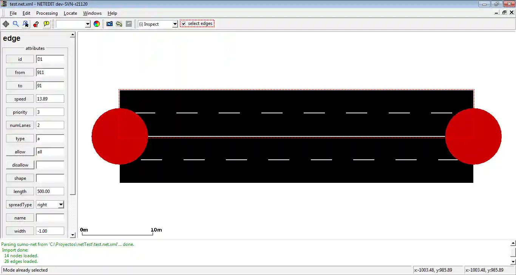Select the left red junction circle
Screen dimensions: 516x275
click(x=120, y=136)
